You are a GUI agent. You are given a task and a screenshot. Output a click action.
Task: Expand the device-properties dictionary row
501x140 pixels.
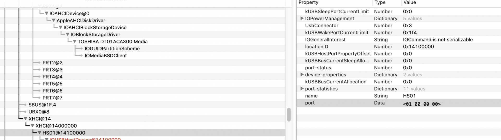[302, 75]
